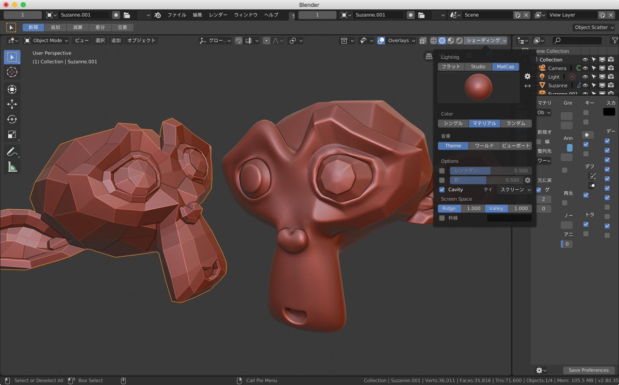Open shadow settings gear next to 影 slider

tap(527, 180)
